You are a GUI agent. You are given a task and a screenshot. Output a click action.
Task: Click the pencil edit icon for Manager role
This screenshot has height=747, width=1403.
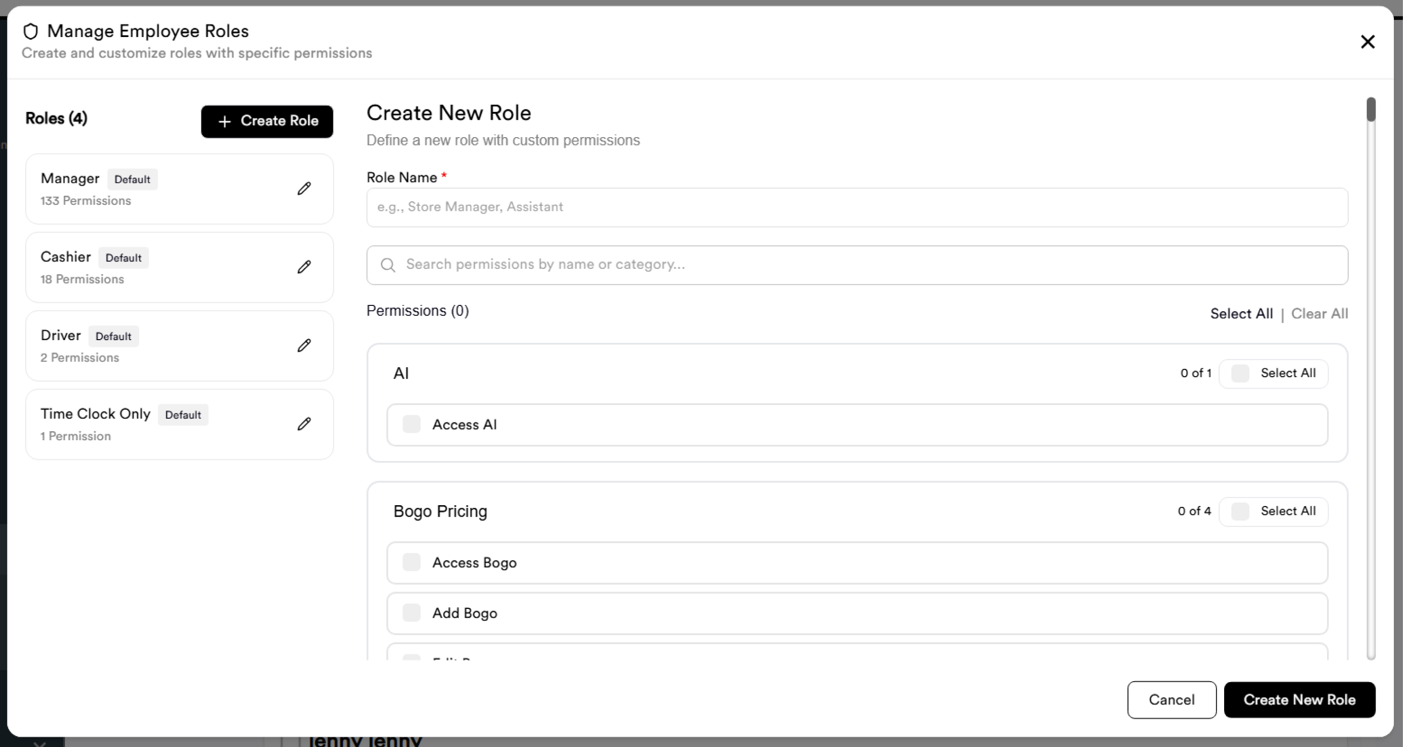click(x=304, y=188)
